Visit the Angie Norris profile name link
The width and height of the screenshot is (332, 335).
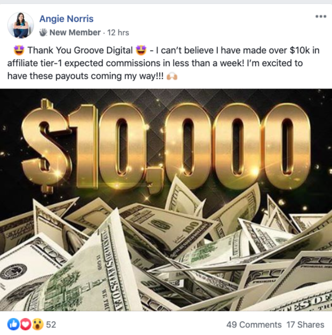(x=67, y=19)
